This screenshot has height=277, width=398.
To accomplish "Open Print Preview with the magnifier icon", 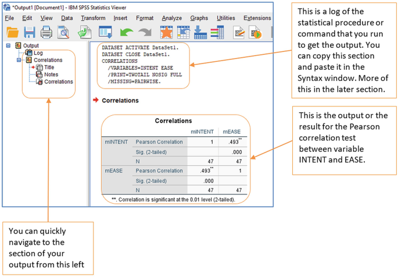I will point(64,33).
